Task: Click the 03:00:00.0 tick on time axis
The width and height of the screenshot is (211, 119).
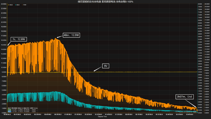Action: click(190, 114)
